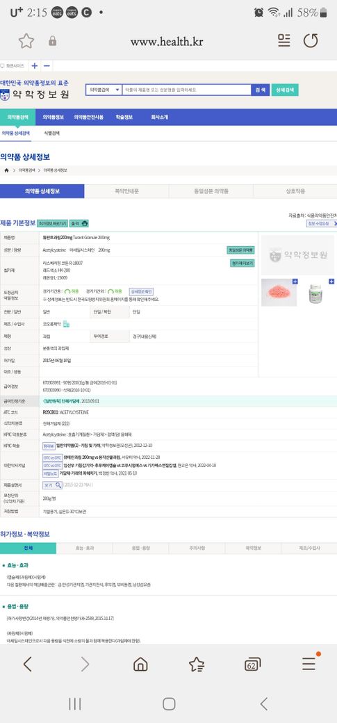Image resolution: width=337 pixels, height=723 pixels.
Task: Select the 의약품 상세정보 tab
Action: pyautogui.click(x=42, y=191)
